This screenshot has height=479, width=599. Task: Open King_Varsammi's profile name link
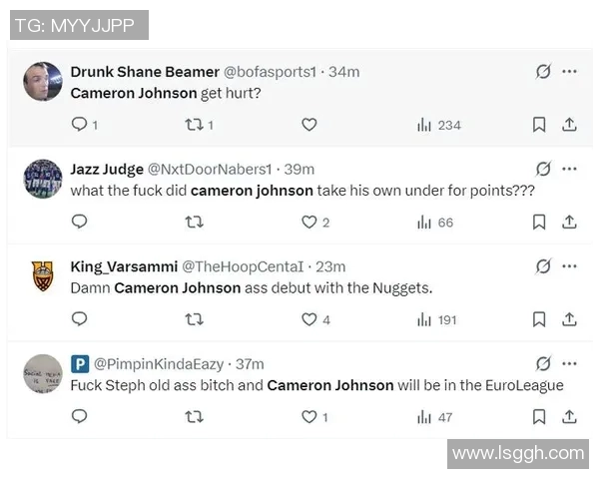tap(122, 266)
